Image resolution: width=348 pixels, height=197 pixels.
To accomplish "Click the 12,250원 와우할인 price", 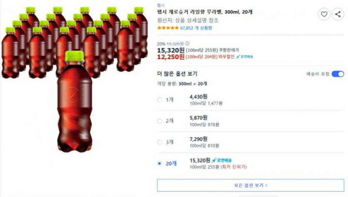I will [x=171, y=57].
